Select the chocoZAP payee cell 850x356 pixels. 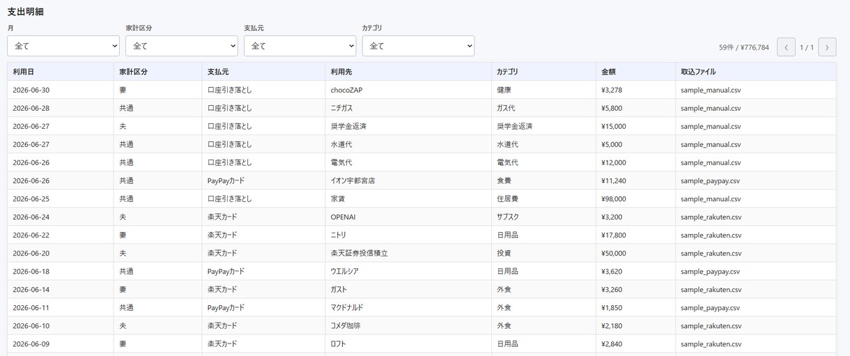pos(408,90)
